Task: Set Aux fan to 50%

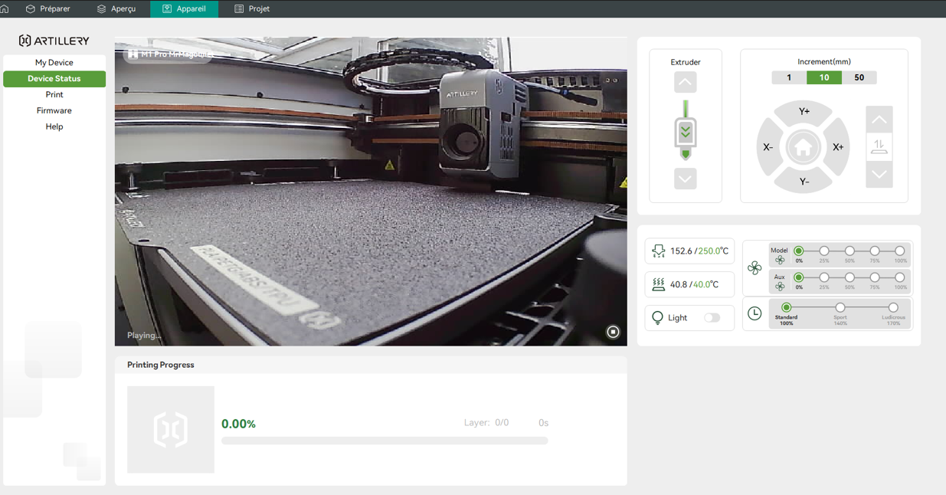Action: tap(849, 277)
